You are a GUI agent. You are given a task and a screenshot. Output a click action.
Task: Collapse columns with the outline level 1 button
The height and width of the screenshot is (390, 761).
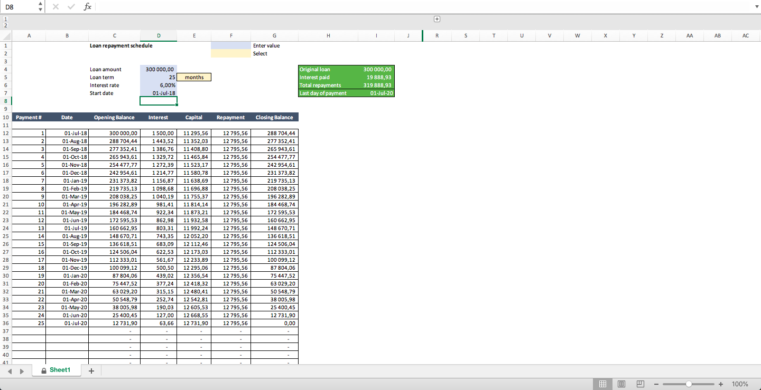tap(5, 18)
